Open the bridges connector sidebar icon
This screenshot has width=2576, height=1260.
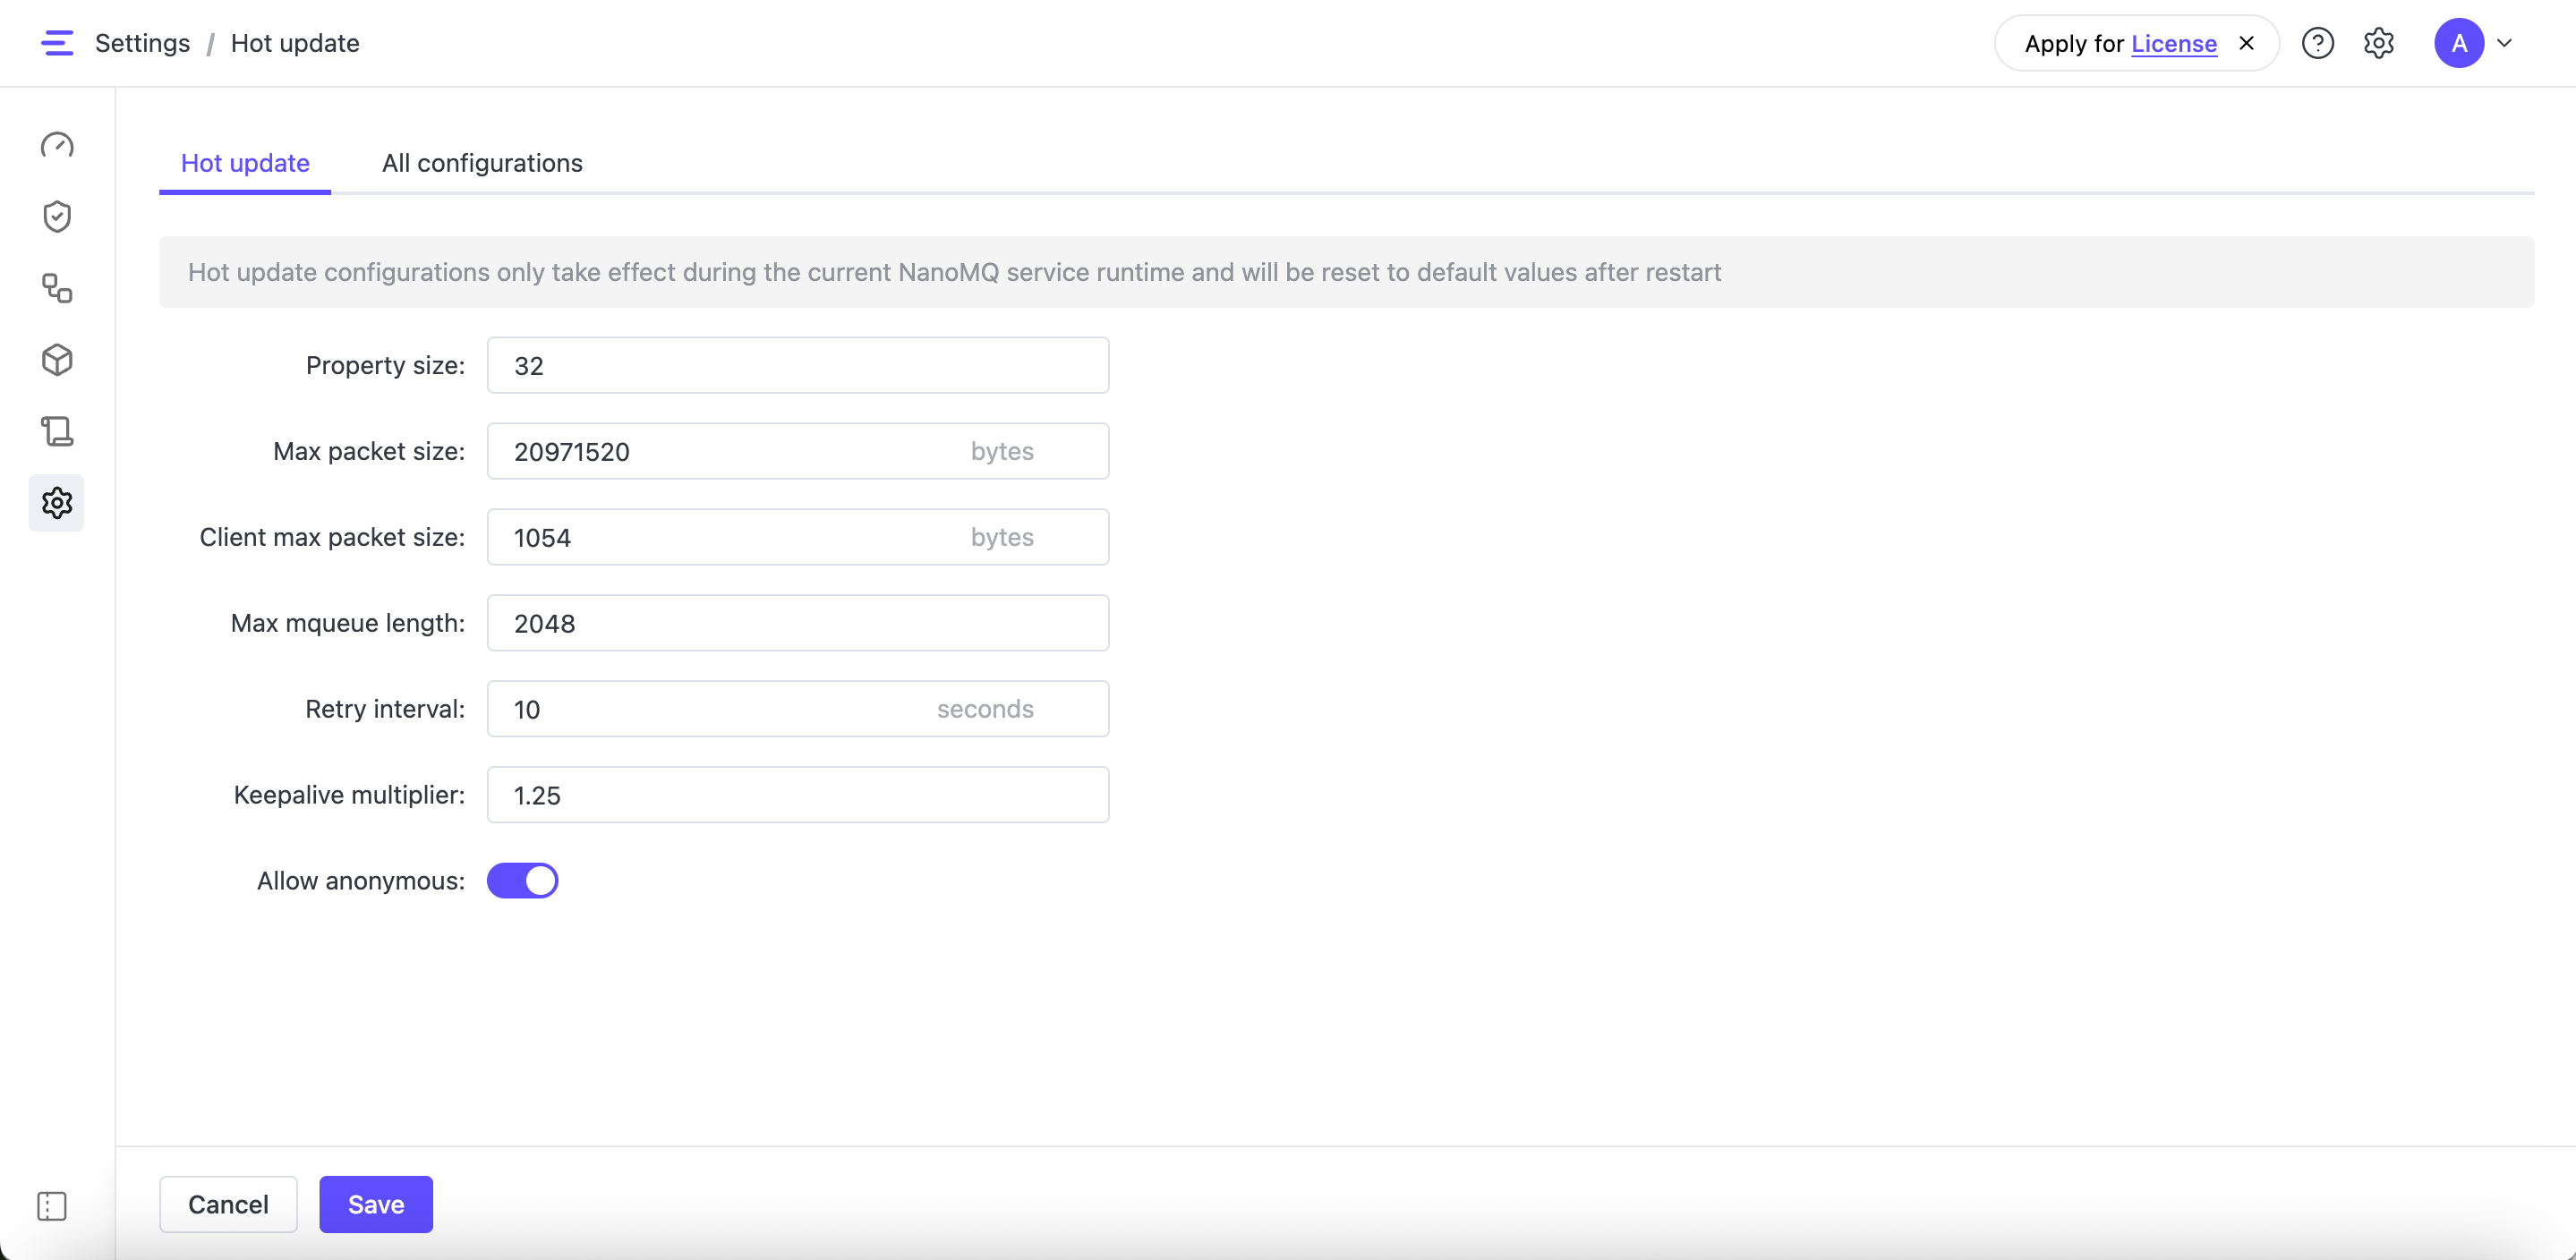pyautogui.click(x=57, y=289)
